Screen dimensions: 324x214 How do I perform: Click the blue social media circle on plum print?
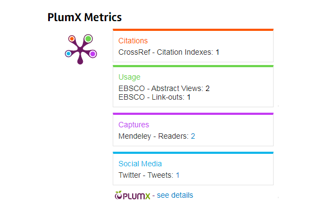68,54
